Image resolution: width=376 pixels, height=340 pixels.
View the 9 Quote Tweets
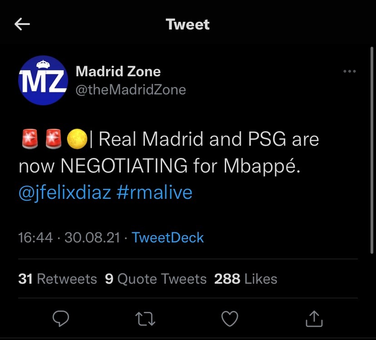pyautogui.click(x=156, y=279)
